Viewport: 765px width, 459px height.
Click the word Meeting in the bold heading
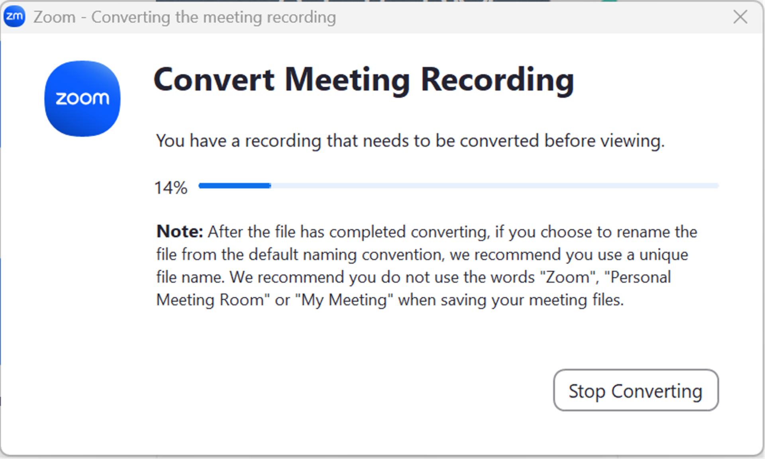(x=347, y=80)
